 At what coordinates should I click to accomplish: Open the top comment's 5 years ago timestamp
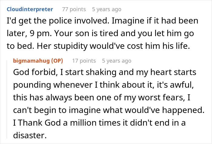click(107, 9)
